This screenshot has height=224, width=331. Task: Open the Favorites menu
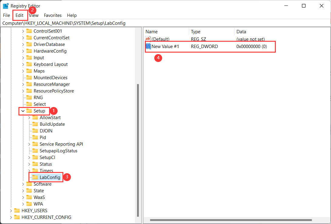(x=53, y=15)
